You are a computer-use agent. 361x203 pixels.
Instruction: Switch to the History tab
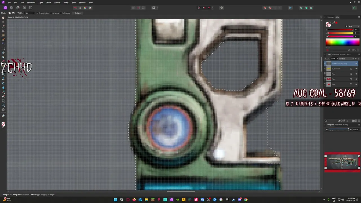point(345,125)
